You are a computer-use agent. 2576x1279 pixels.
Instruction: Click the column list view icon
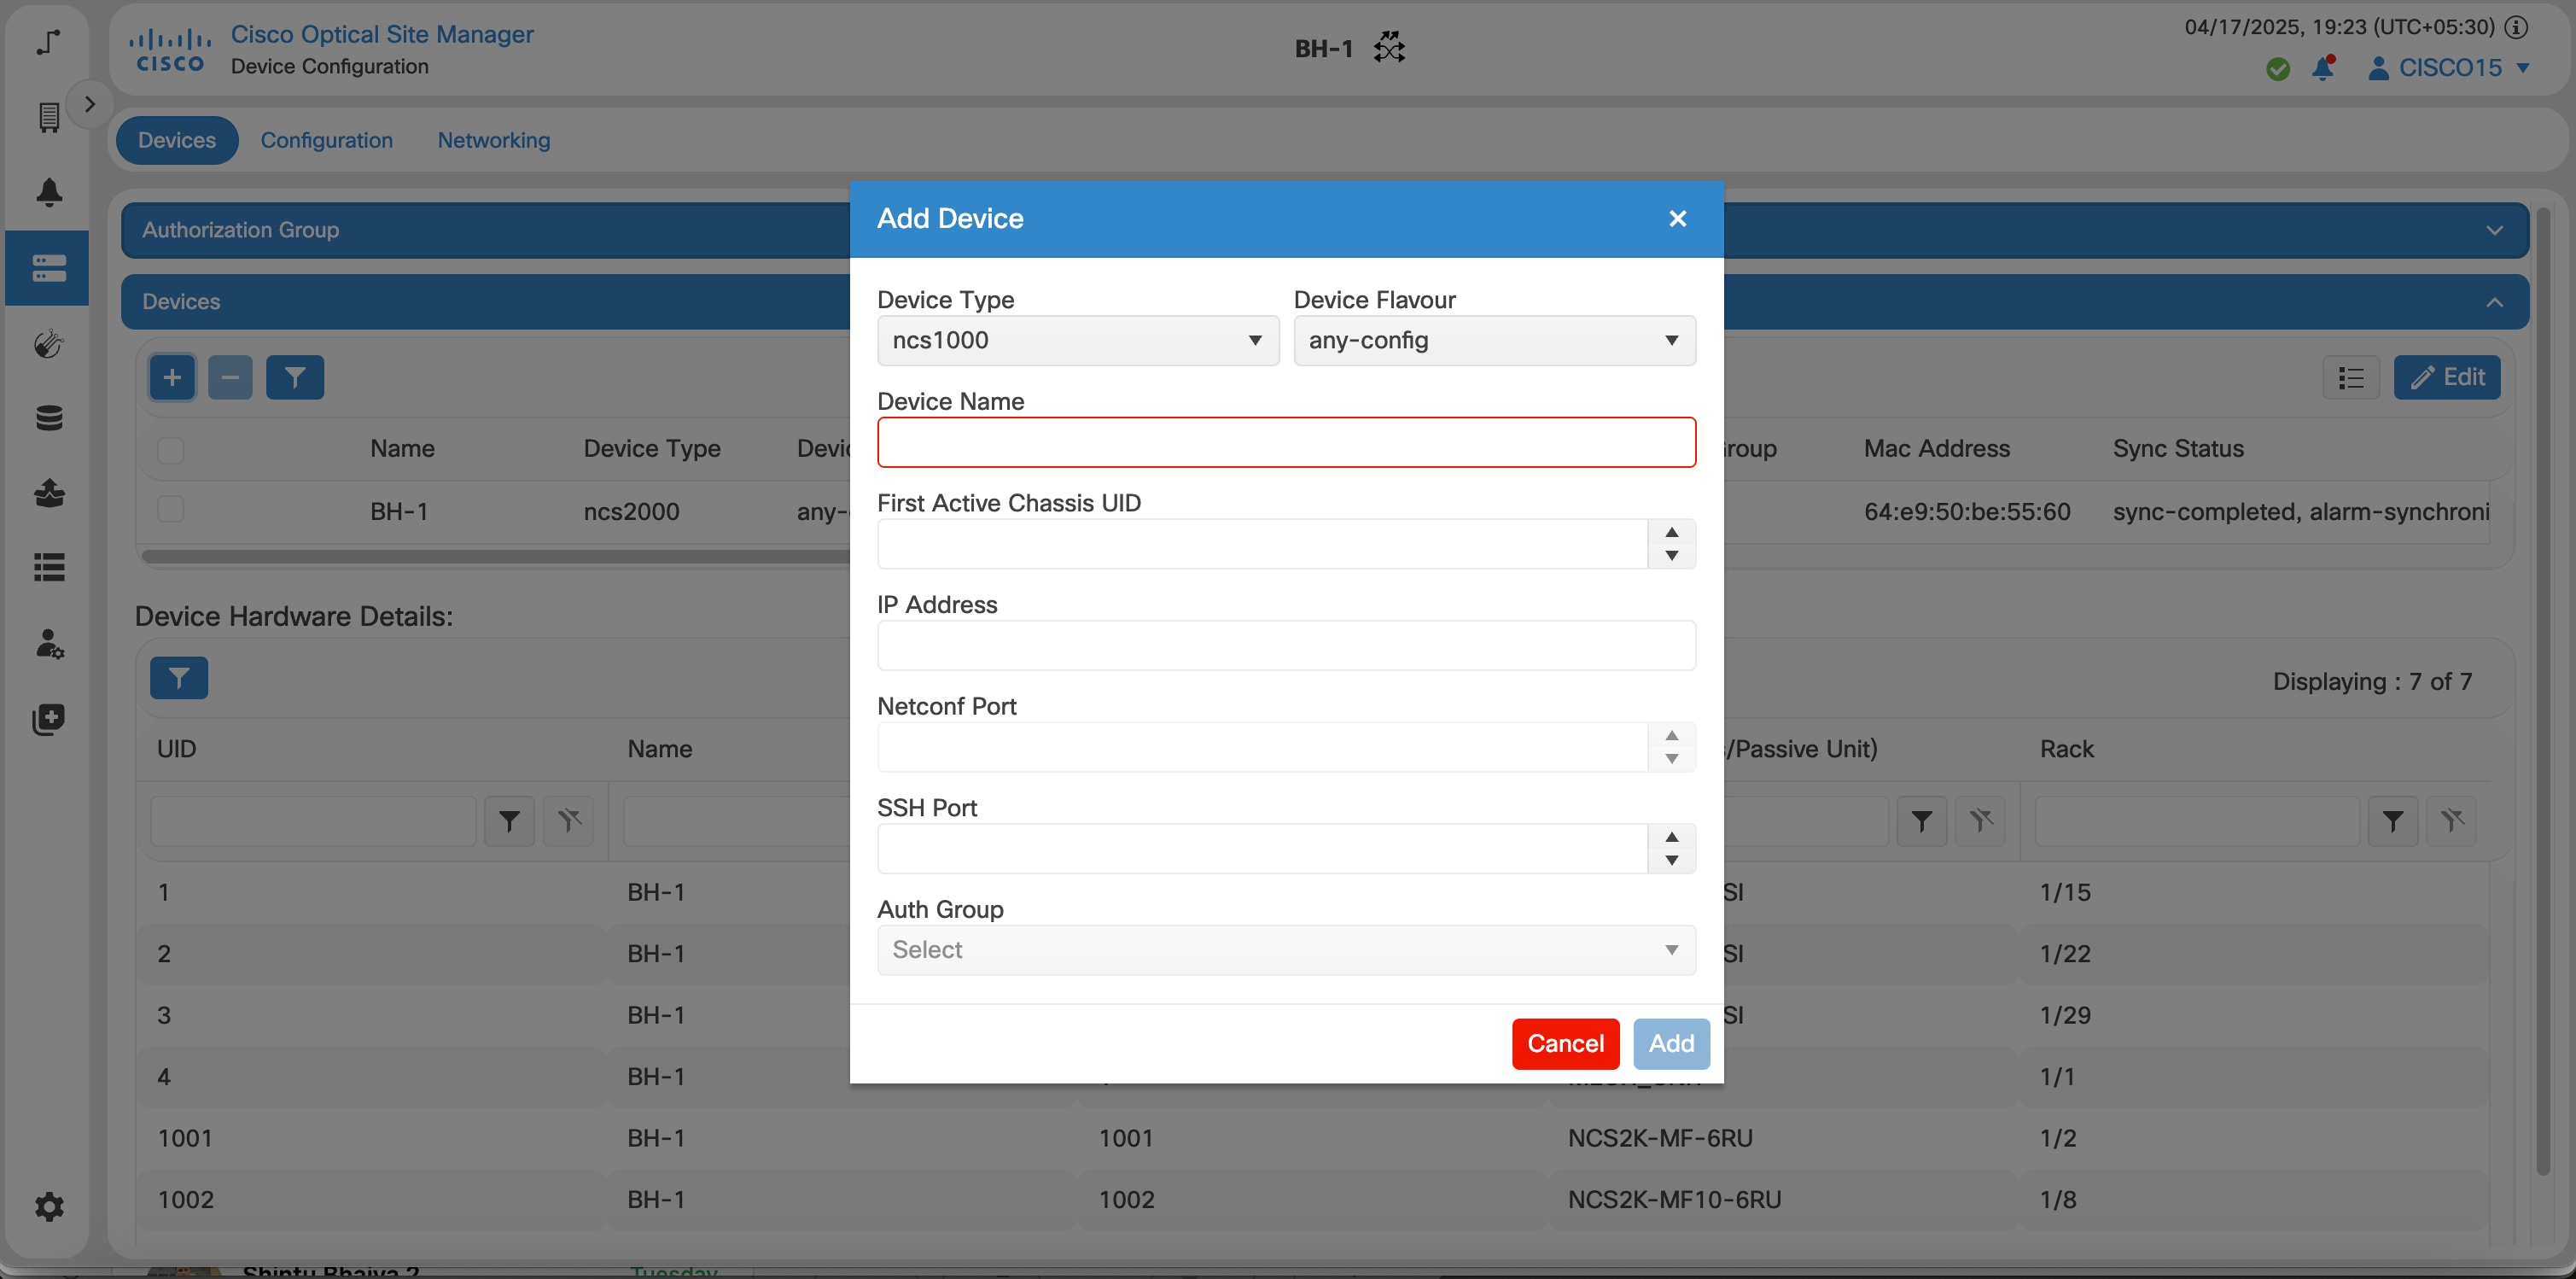2351,377
